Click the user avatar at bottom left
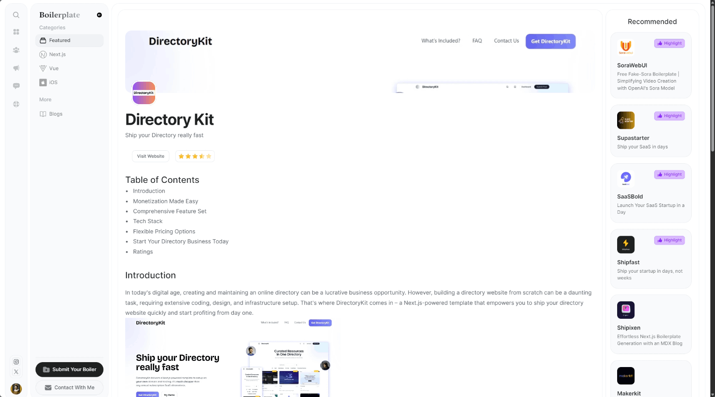715x397 pixels. coord(16,389)
